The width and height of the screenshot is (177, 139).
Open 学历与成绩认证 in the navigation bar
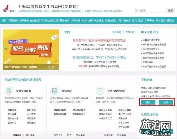click(x=49, y=20)
